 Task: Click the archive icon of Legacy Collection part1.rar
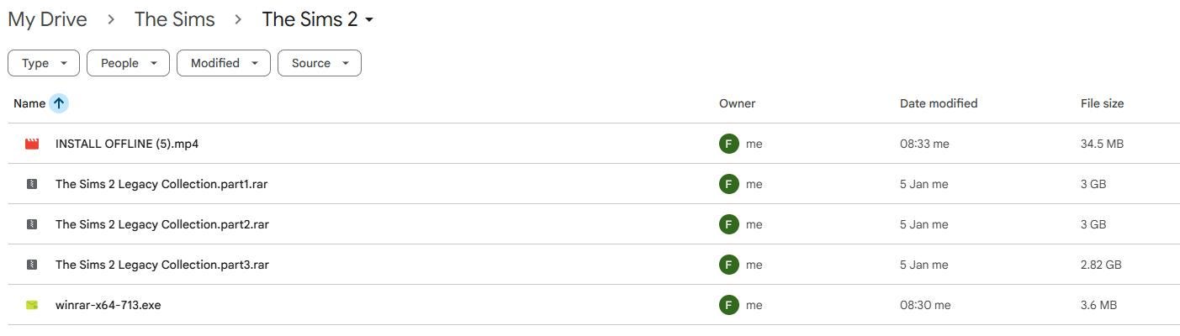[32, 184]
